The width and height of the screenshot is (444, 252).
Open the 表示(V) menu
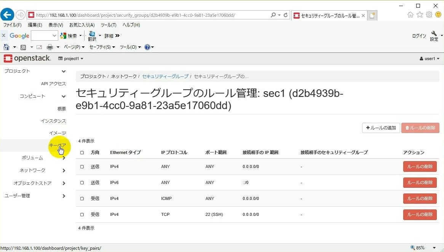pos(56,25)
